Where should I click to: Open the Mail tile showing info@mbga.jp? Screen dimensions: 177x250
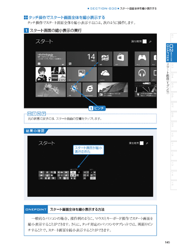pyautogui.click(x=51, y=59)
